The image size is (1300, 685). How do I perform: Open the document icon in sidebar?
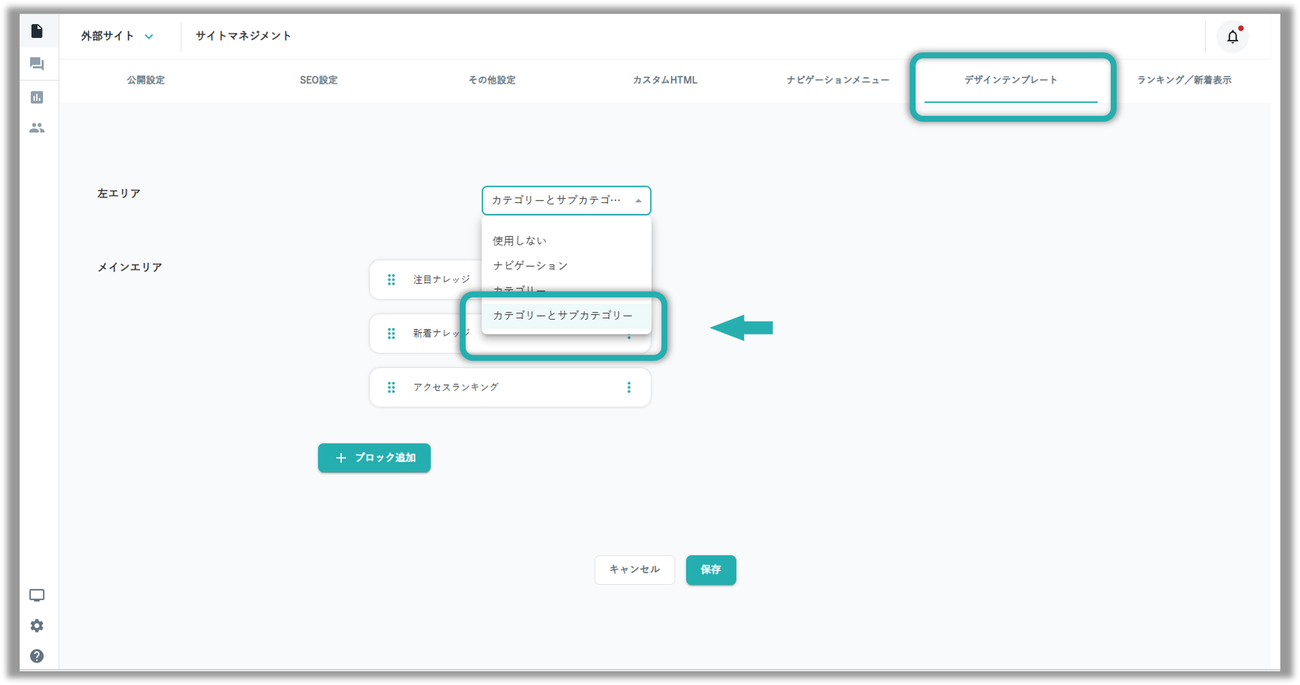[x=37, y=31]
